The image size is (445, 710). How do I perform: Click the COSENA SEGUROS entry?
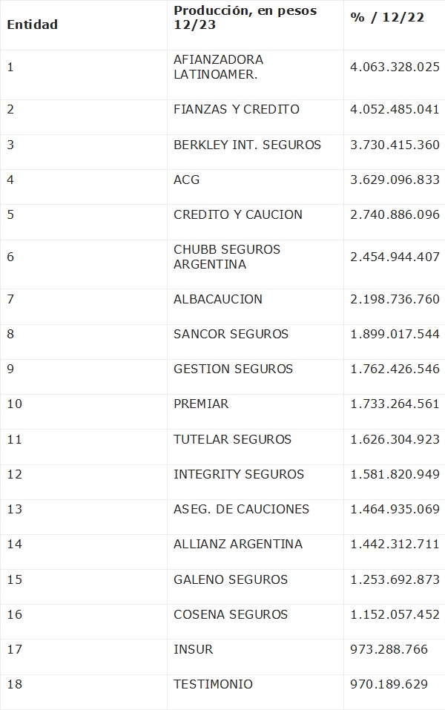tap(231, 614)
